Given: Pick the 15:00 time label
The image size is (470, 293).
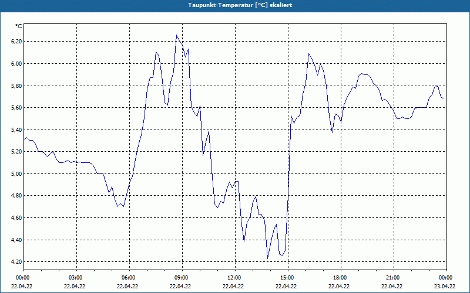Looking at the screenshot, I should [x=288, y=278].
